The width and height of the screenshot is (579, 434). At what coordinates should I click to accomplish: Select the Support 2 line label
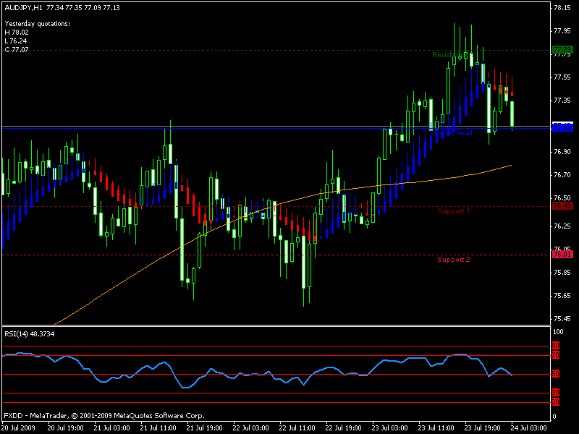click(454, 260)
